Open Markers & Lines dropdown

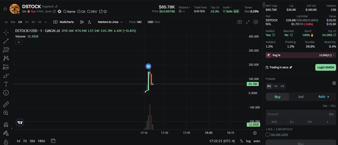coord(110,22)
